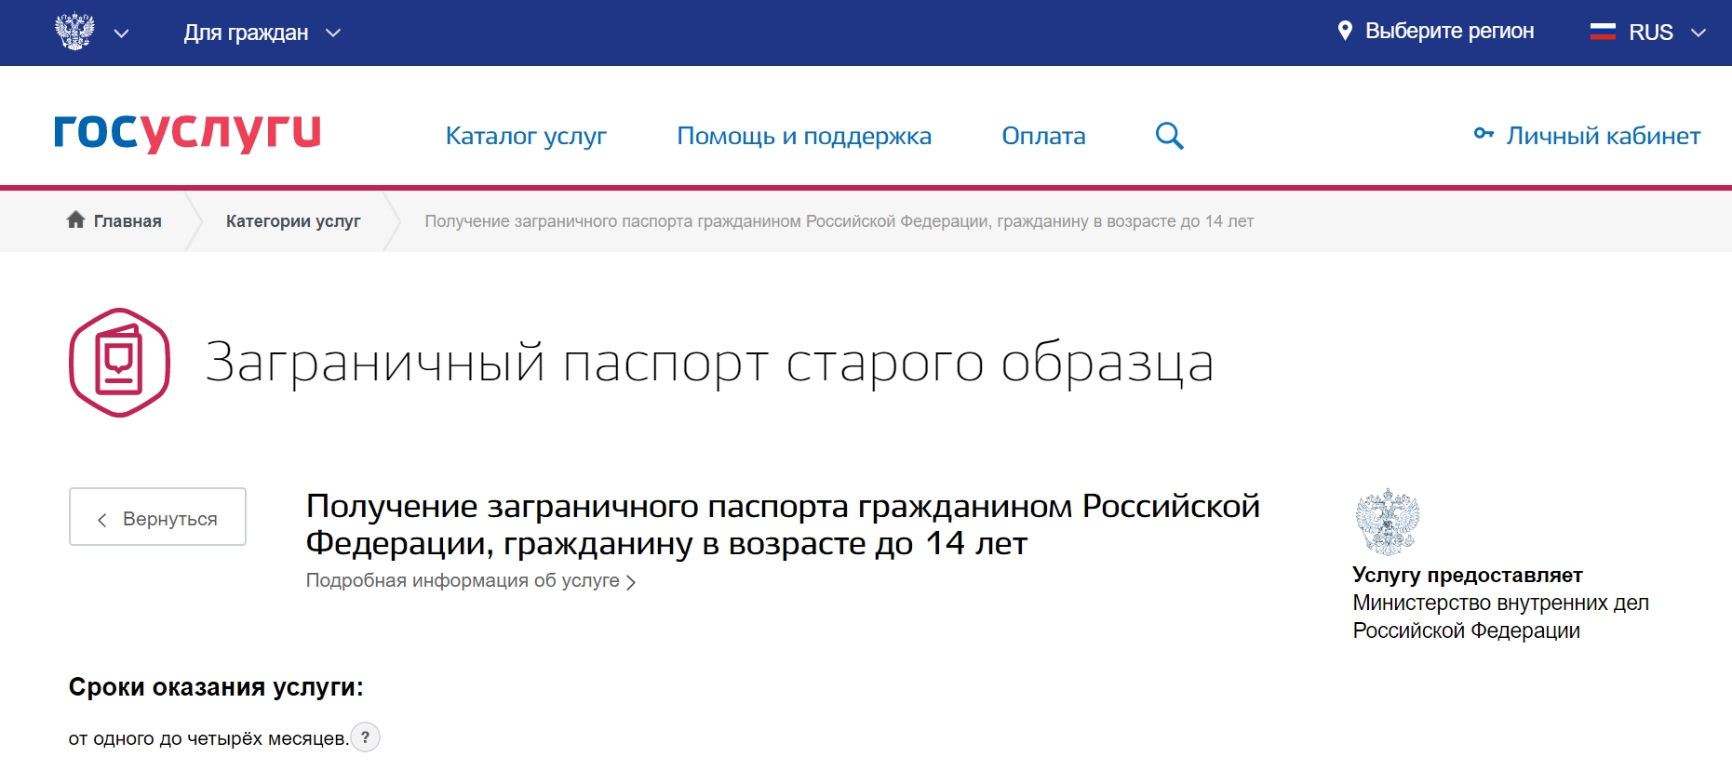The image size is (1732, 783).
Task: Click the Russian coat of arms emblem in the top bar
Action: click(x=74, y=32)
